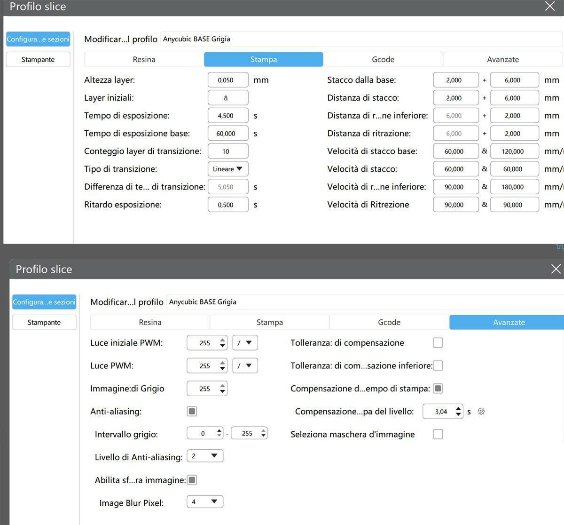Increase Immagine di Grigio value
This screenshot has height=525, width=564.
[222, 385]
